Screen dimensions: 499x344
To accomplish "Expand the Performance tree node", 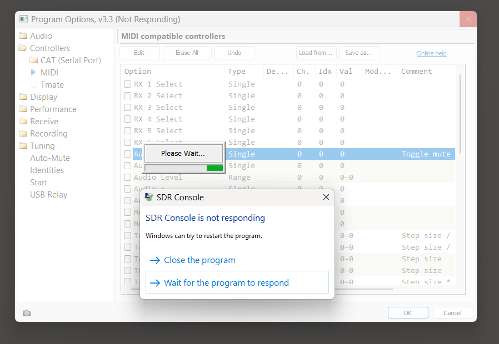I will 23,109.
